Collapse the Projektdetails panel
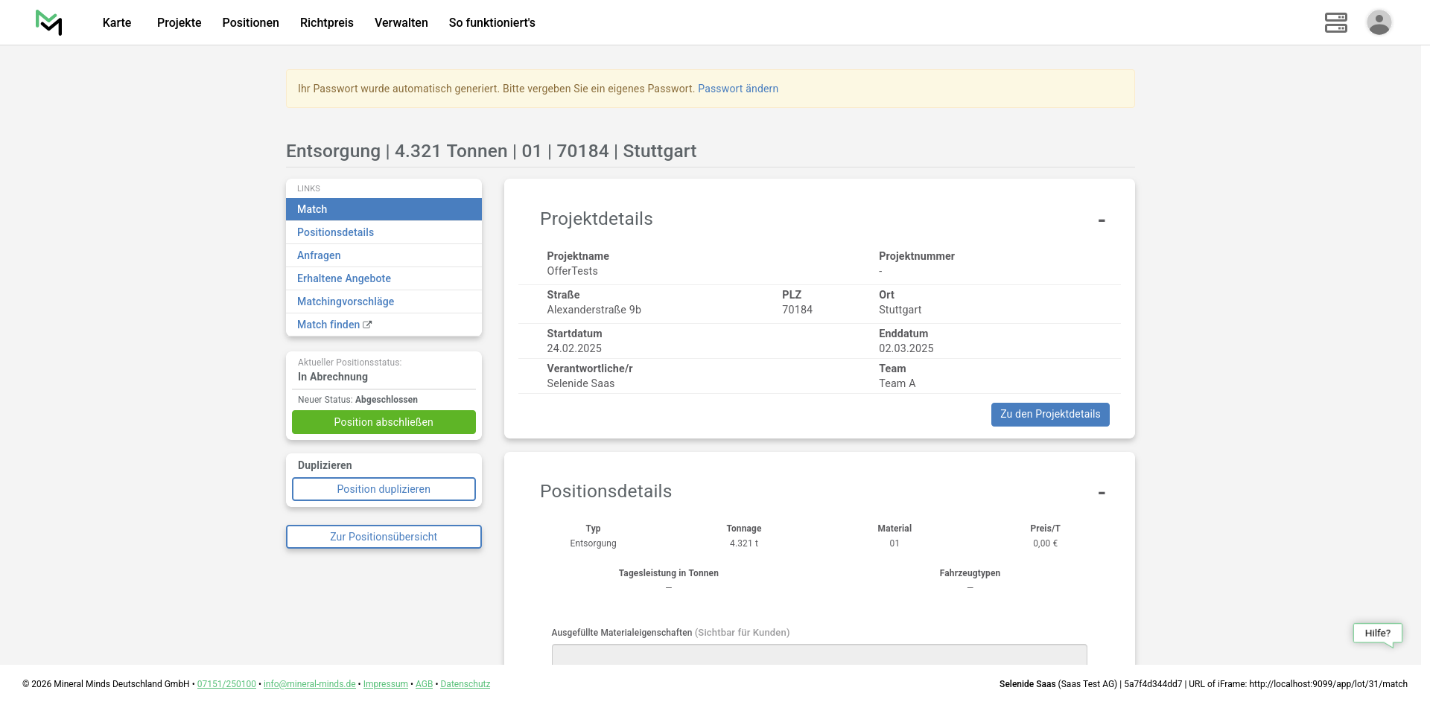The height and width of the screenshot is (702, 1430). click(x=1101, y=220)
